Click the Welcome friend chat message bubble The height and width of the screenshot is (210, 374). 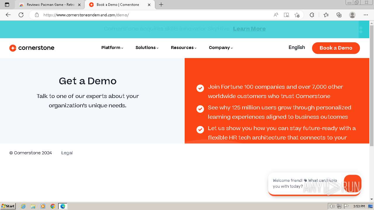coord(305,183)
